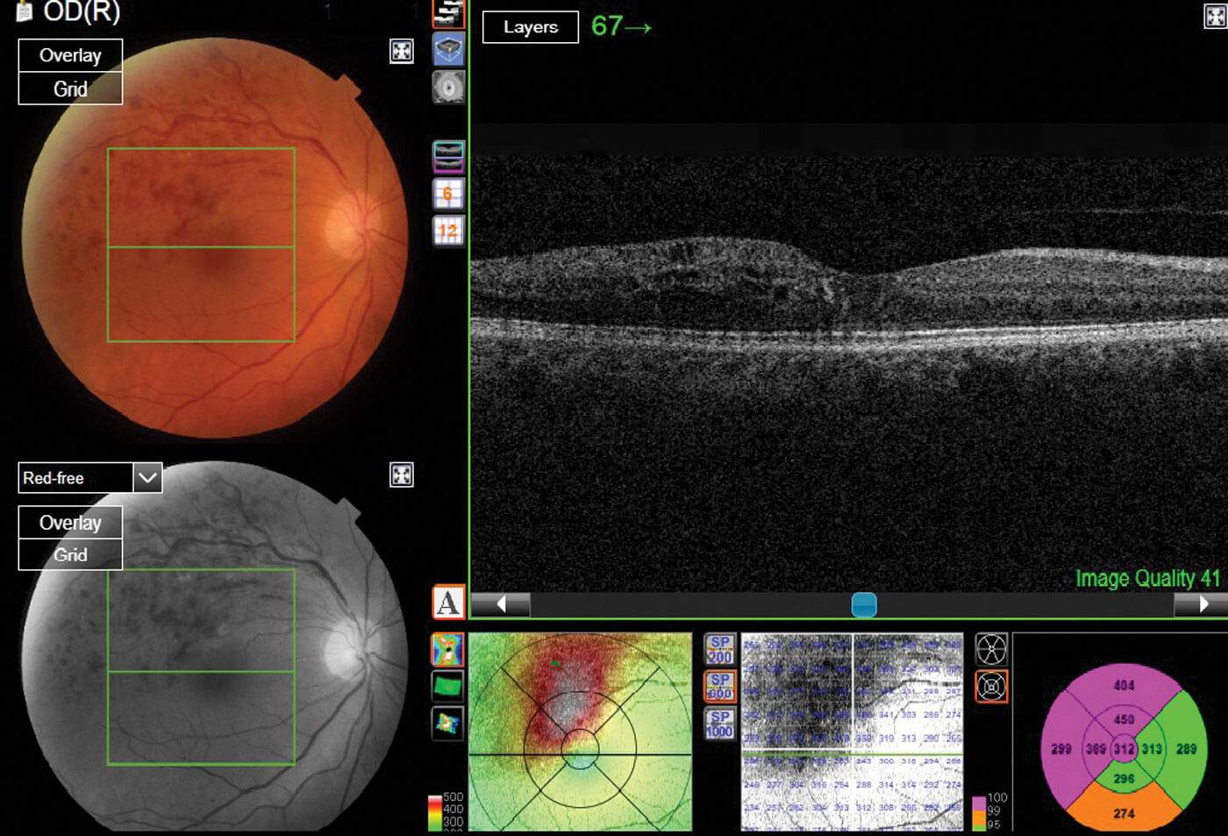Select the SP 200 spacing option
The image size is (1228, 836).
[719, 650]
